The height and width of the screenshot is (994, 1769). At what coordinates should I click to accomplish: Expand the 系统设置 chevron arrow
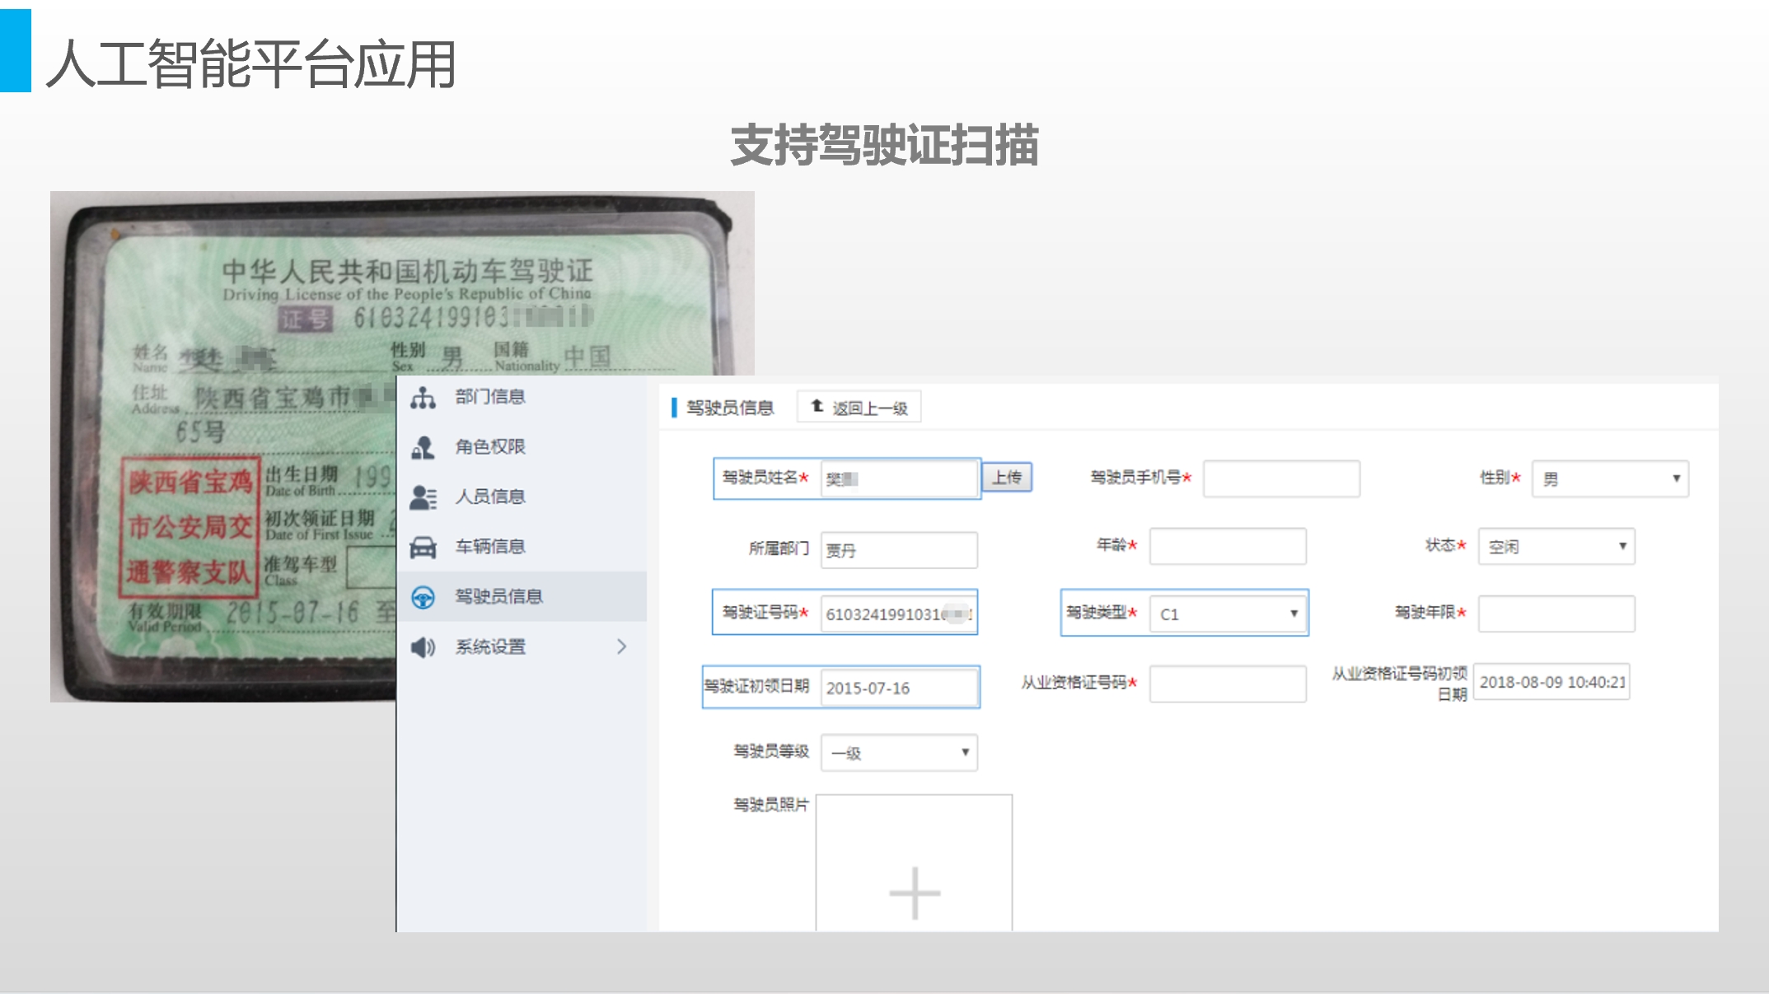coord(621,647)
